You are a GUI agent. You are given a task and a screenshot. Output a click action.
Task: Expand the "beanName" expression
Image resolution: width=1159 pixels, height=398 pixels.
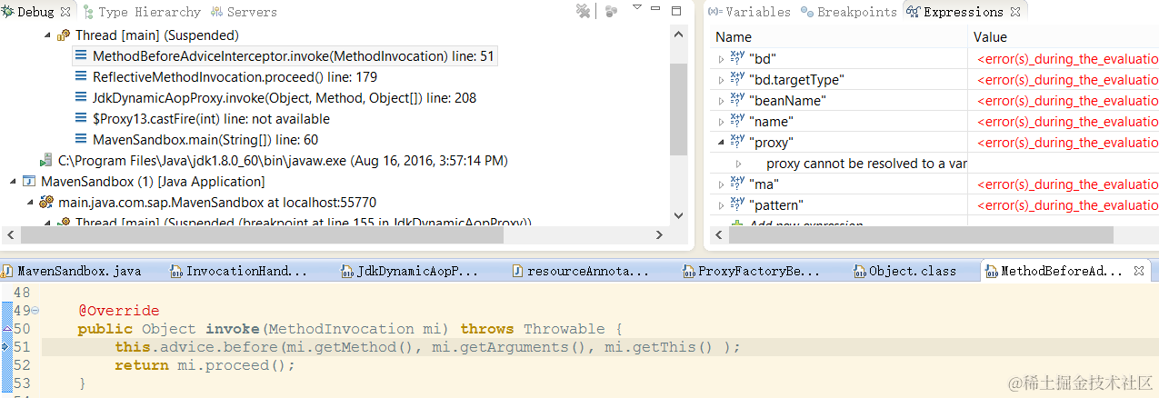pyautogui.click(x=721, y=101)
